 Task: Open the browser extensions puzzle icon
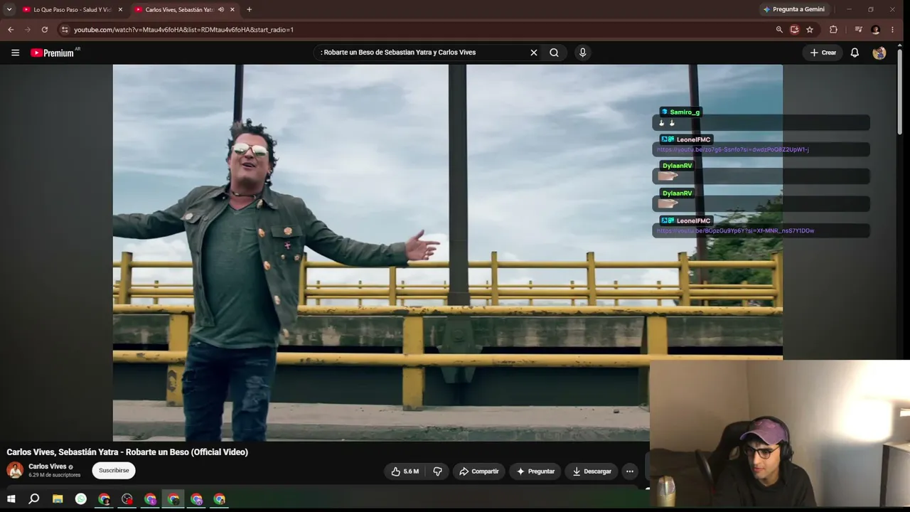click(x=833, y=30)
